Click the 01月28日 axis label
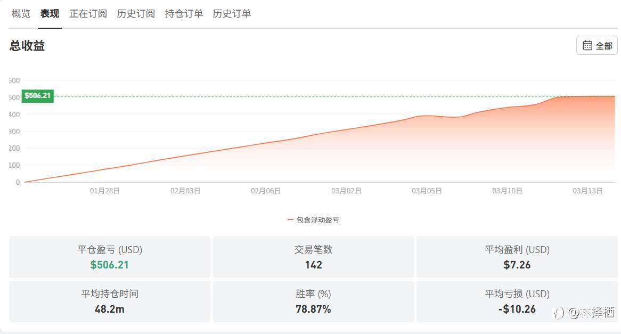 tap(104, 191)
